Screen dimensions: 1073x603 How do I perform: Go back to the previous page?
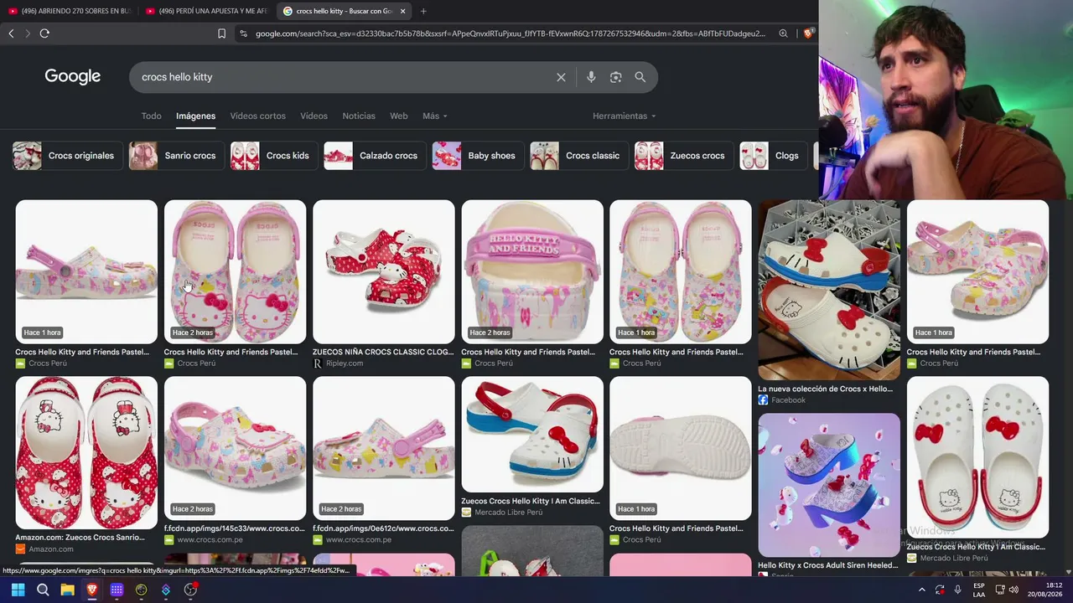click(11, 33)
